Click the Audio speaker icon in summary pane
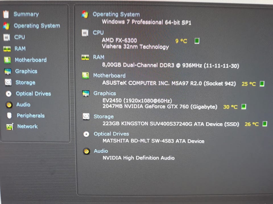This screenshot has width=273, height=204. pos(86,151)
